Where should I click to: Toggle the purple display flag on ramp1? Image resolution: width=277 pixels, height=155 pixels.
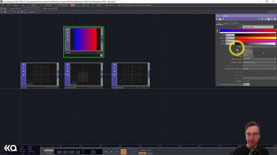coord(101,55)
